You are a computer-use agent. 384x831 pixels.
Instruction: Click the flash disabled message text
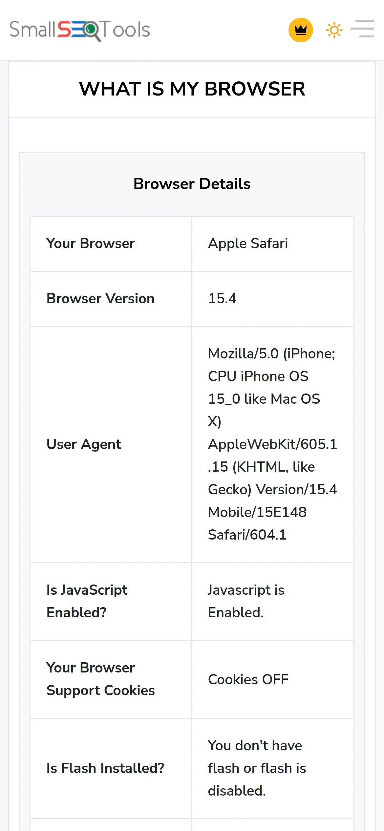[257, 768]
